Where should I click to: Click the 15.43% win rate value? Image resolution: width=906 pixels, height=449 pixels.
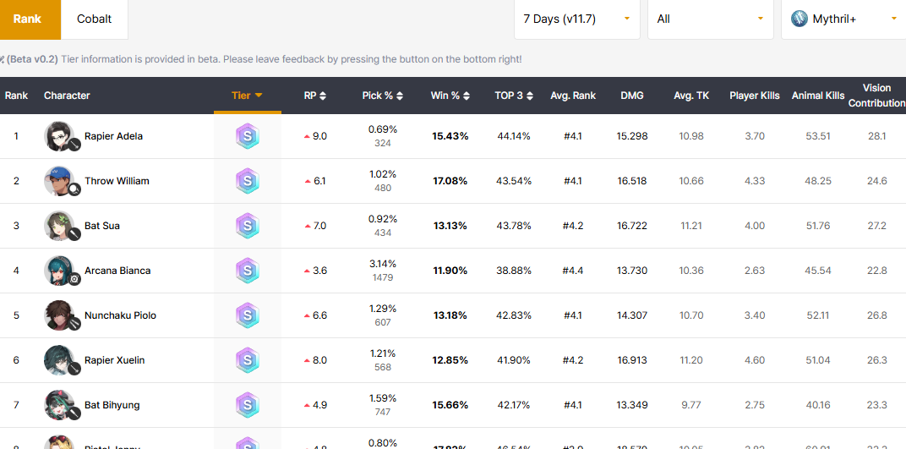450,136
